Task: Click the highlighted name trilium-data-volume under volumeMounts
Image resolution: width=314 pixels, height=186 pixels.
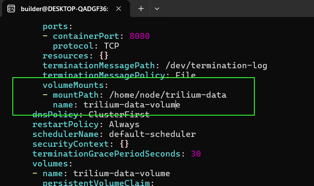Action: point(132,105)
